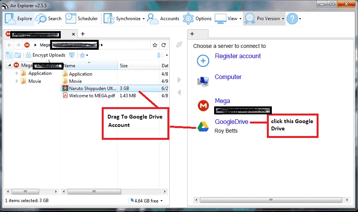Select the Movie folder in file list

[75, 81]
